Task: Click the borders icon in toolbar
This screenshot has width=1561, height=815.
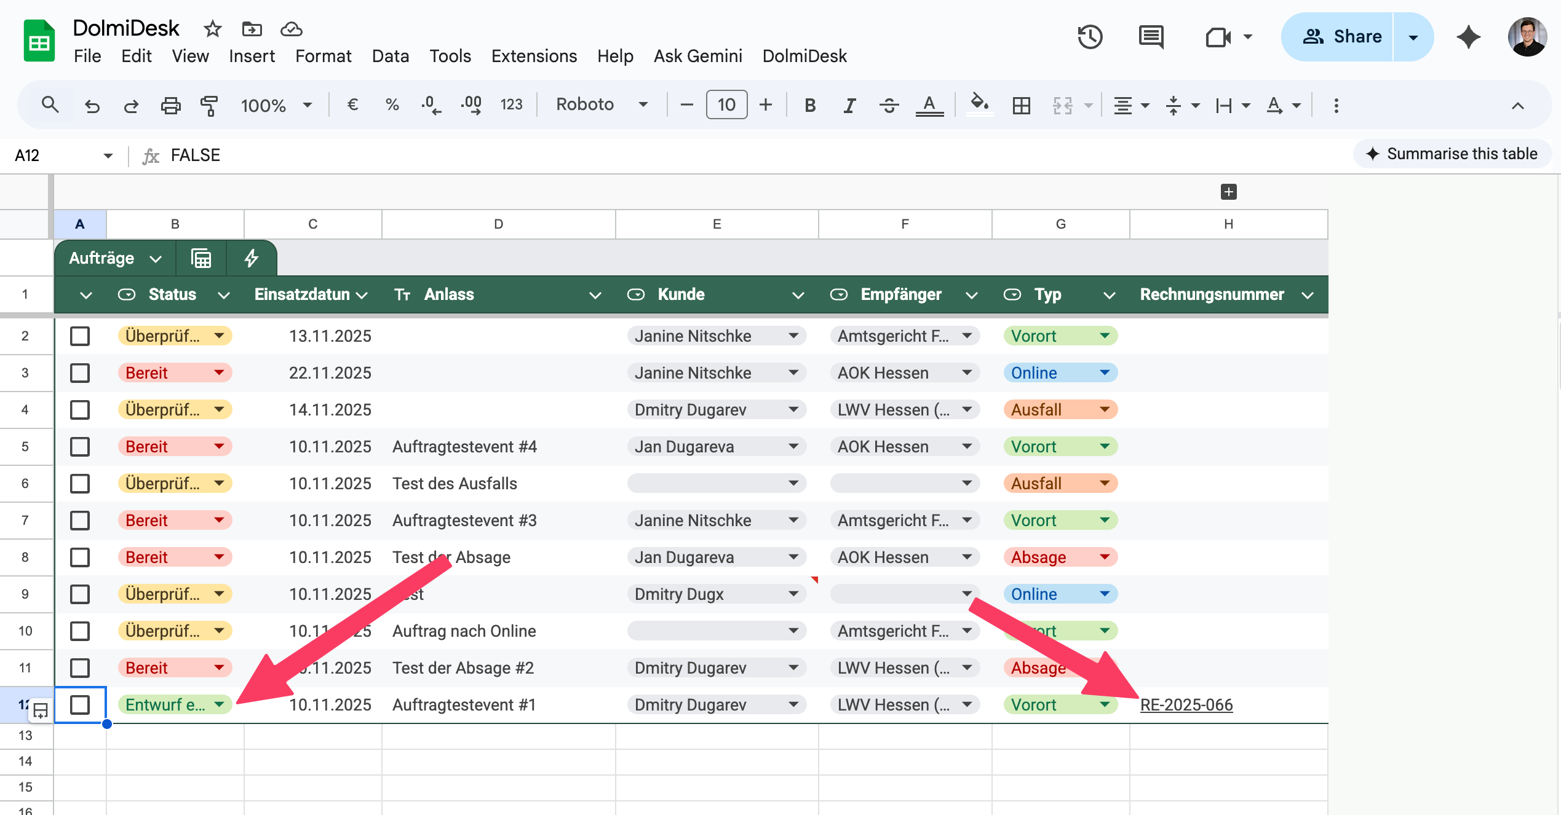Action: pos(1021,105)
